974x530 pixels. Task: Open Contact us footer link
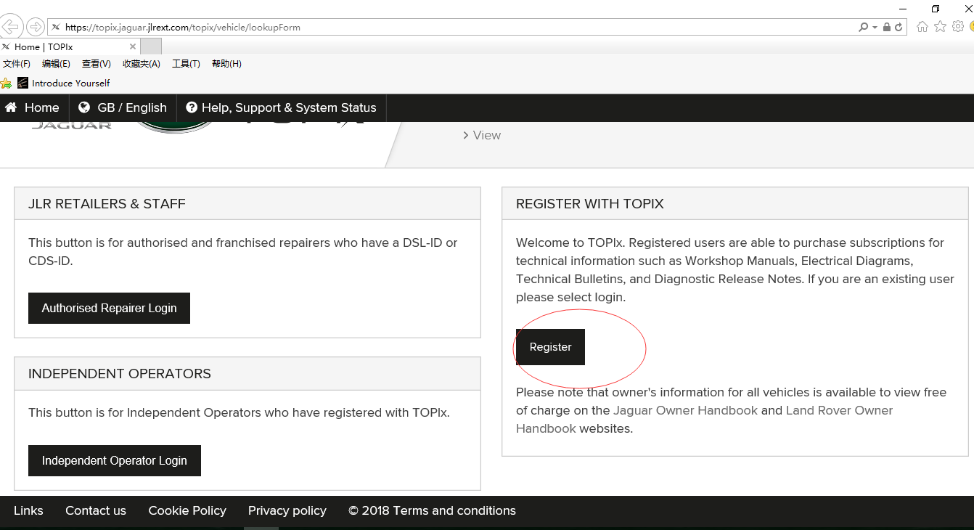96,510
